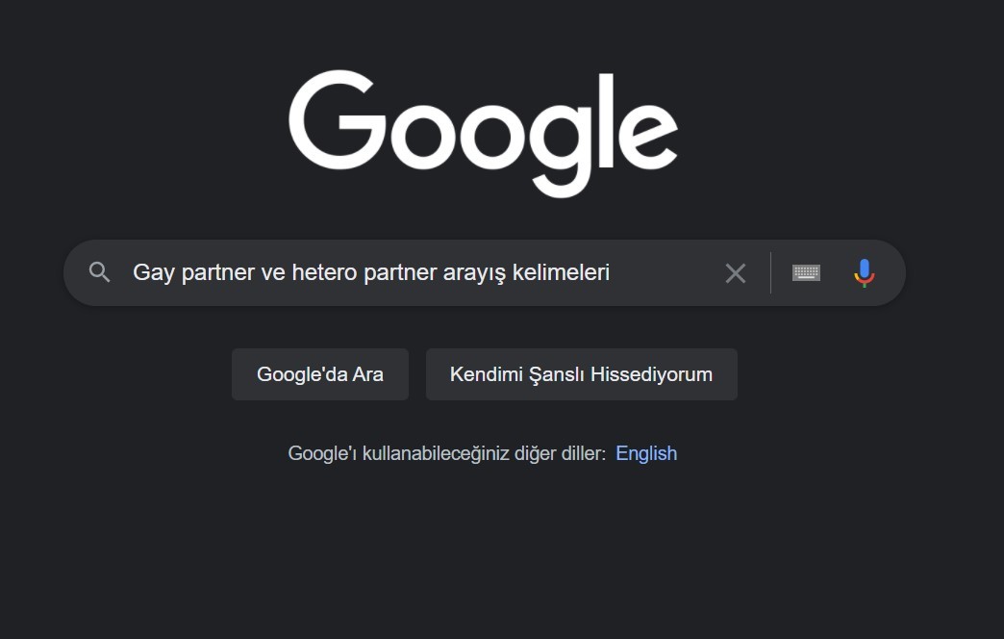This screenshot has width=1004, height=639.
Task: Click the magnifier search icon in search box
Action: coord(99,272)
